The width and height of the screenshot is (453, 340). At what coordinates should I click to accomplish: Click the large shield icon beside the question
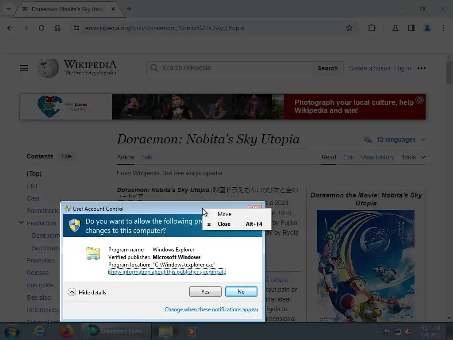coord(75,225)
